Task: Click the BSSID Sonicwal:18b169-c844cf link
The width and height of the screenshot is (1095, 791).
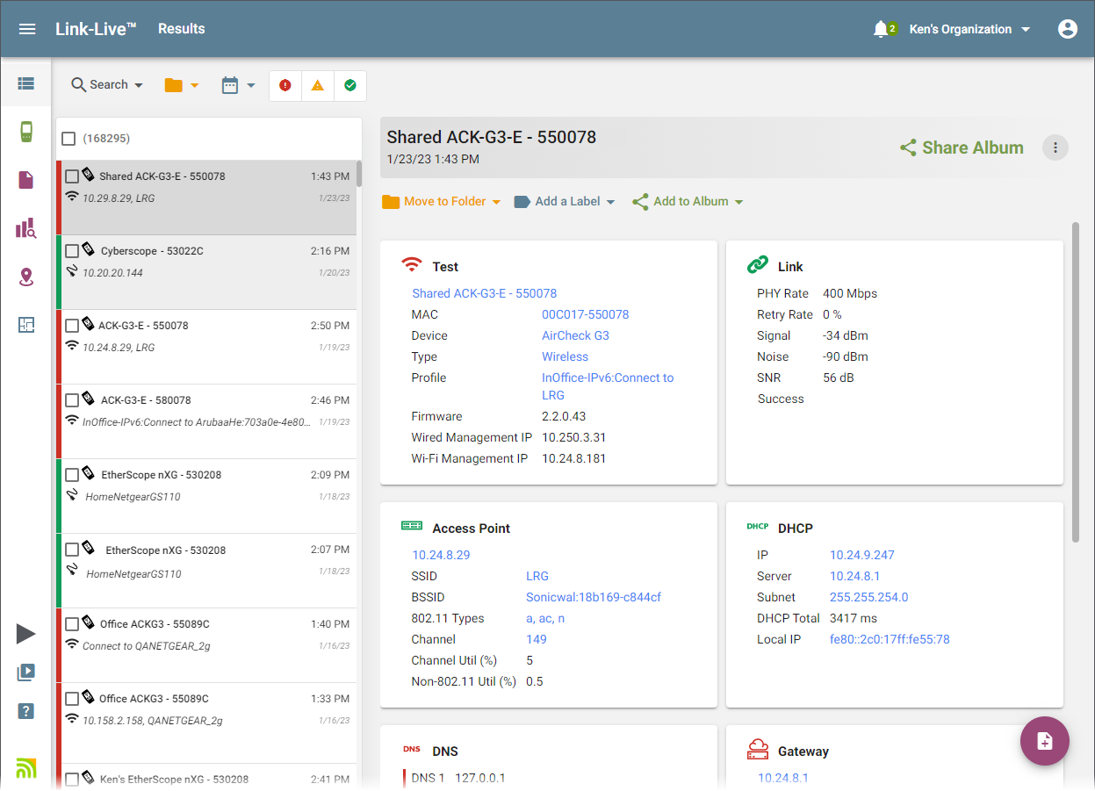Action: (594, 597)
